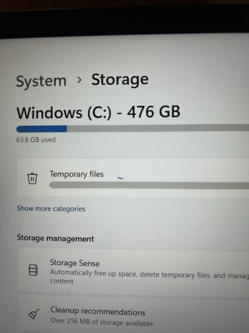
Task: Click the Storage Sense drive icon
Action: pos(33,270)
